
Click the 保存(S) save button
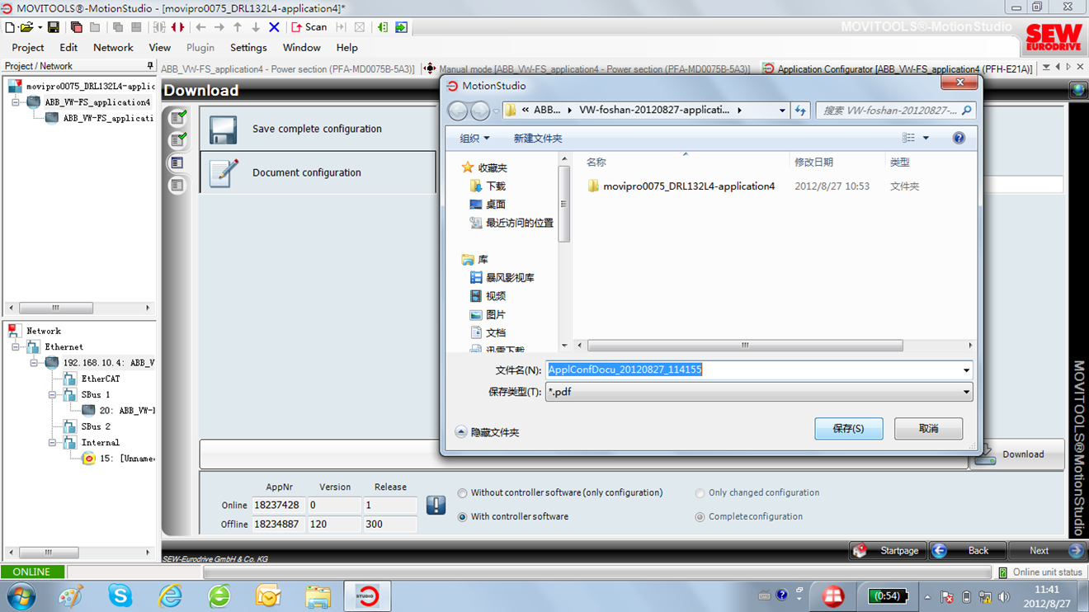click(x=848, y=429)
